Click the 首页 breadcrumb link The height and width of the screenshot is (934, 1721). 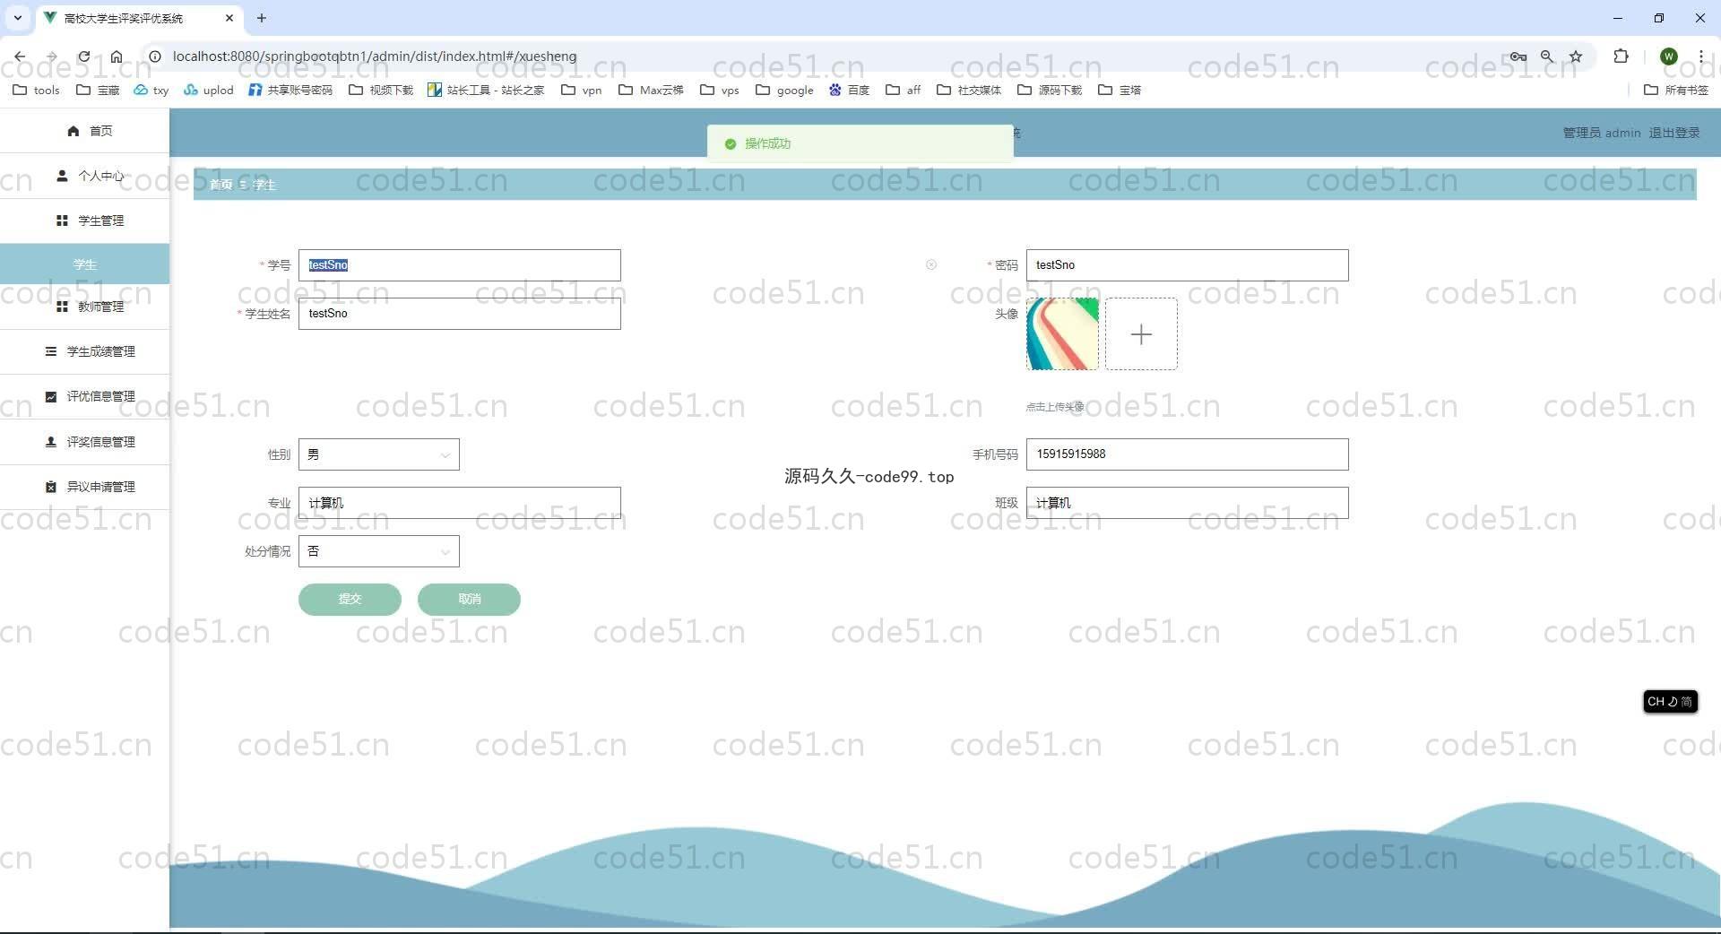(x=221, y=185)
